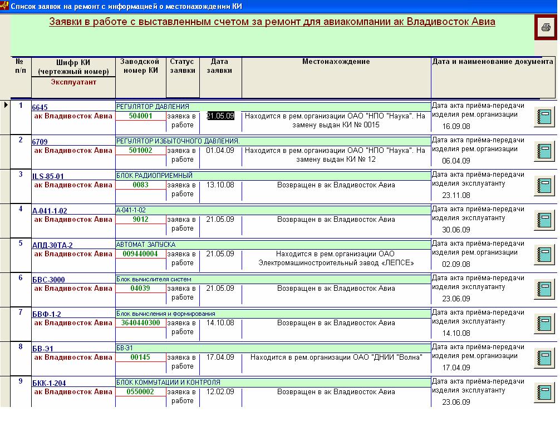560x422 pixels.
Task: Open the БКК-1-204 cipher link
Action: [x=49, y=383]
